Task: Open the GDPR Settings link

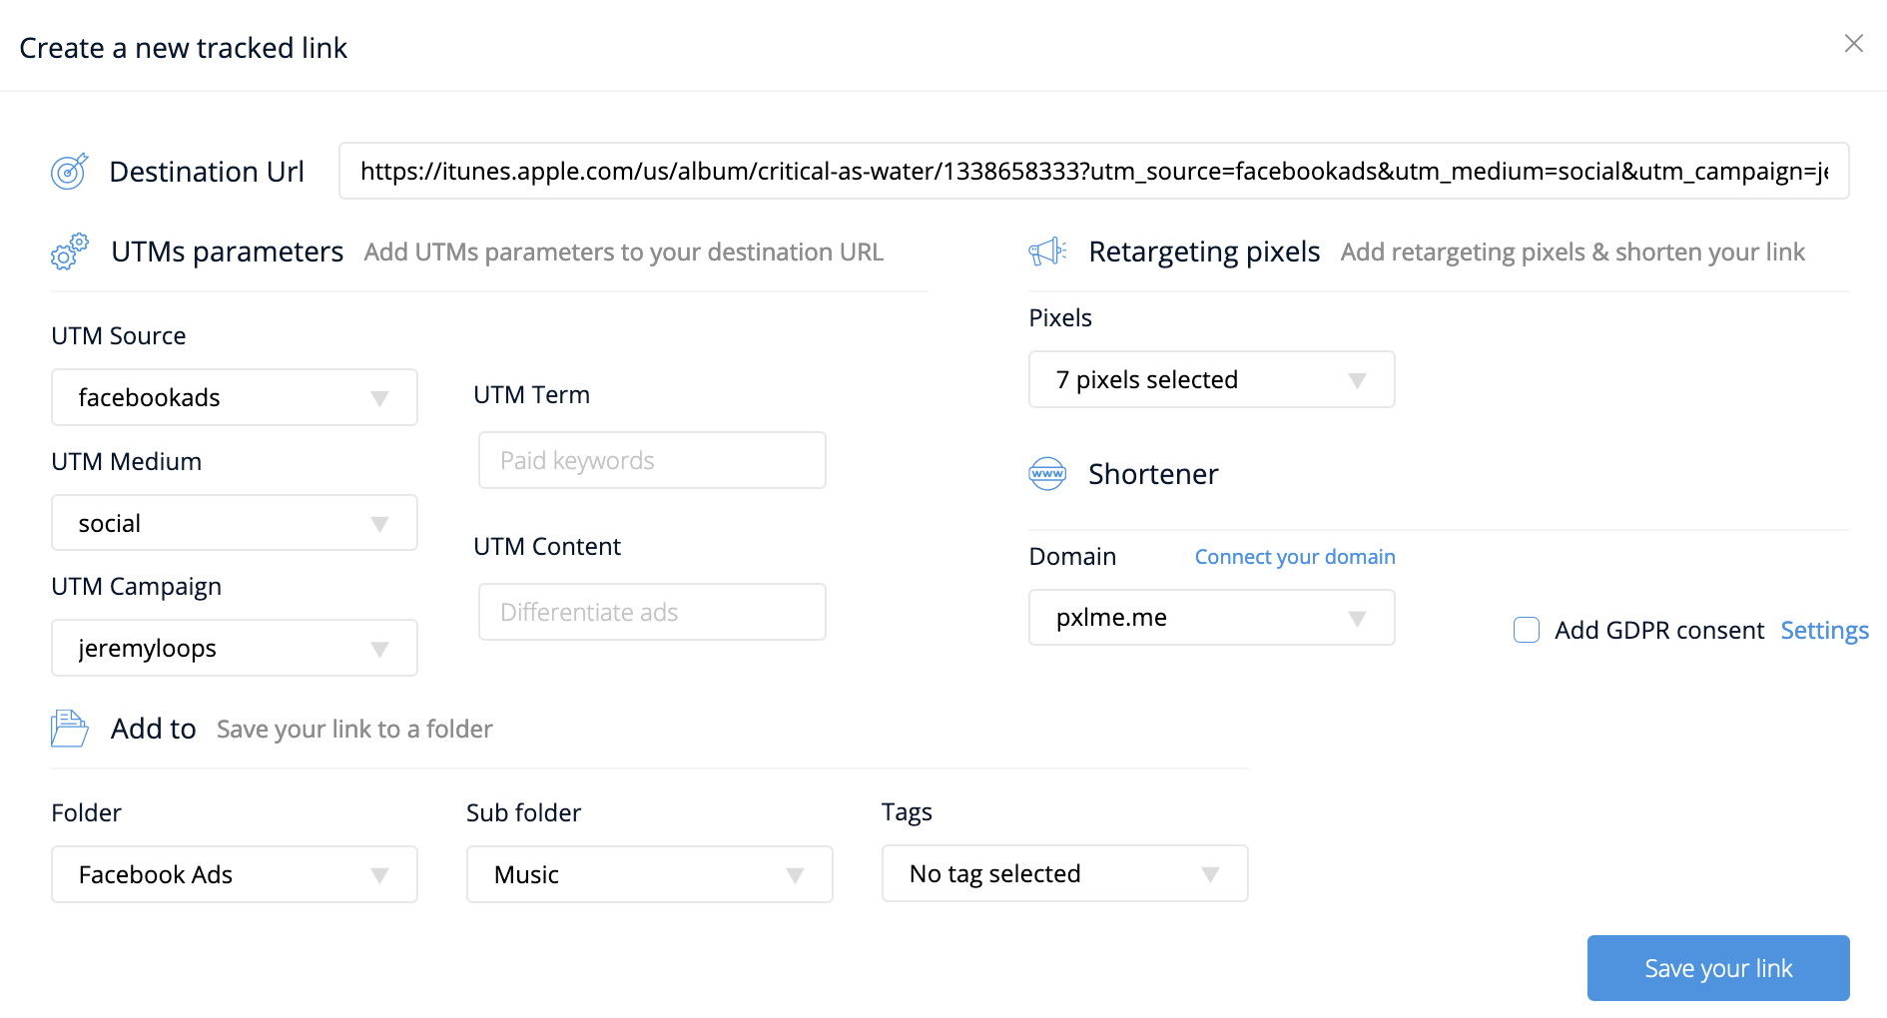Action: click(x=1824, y=631)
